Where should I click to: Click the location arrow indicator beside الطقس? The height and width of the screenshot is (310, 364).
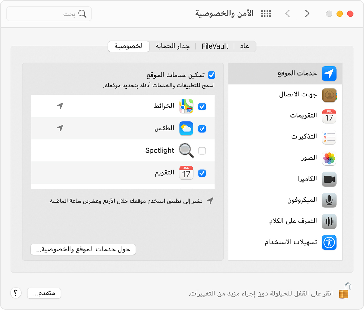coord(60,128)
